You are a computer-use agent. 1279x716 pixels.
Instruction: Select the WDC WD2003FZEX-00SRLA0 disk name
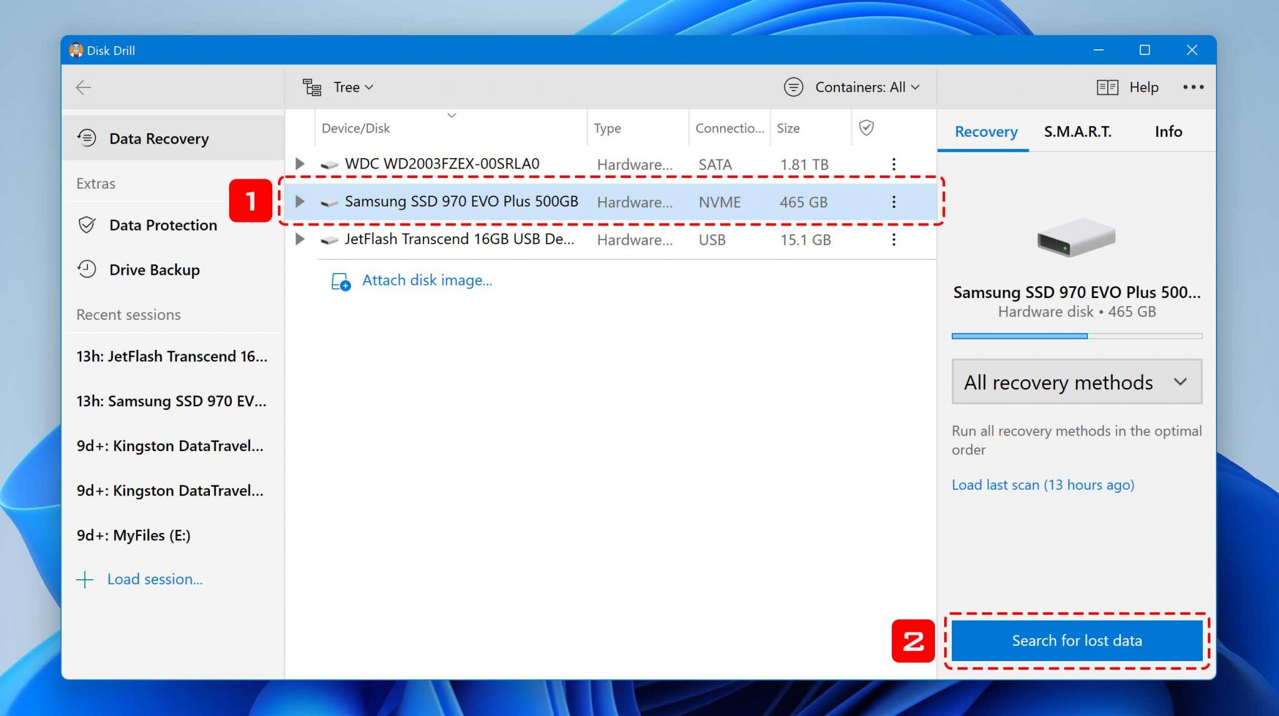pos(442,164)
